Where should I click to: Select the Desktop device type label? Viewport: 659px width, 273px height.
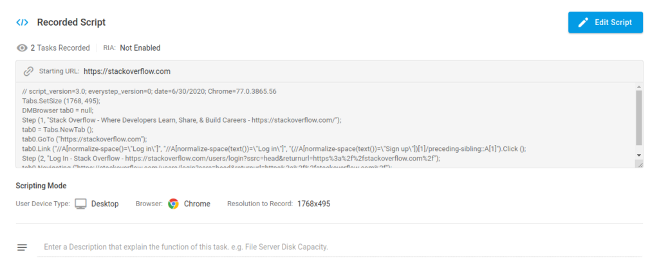pos(105,204)
